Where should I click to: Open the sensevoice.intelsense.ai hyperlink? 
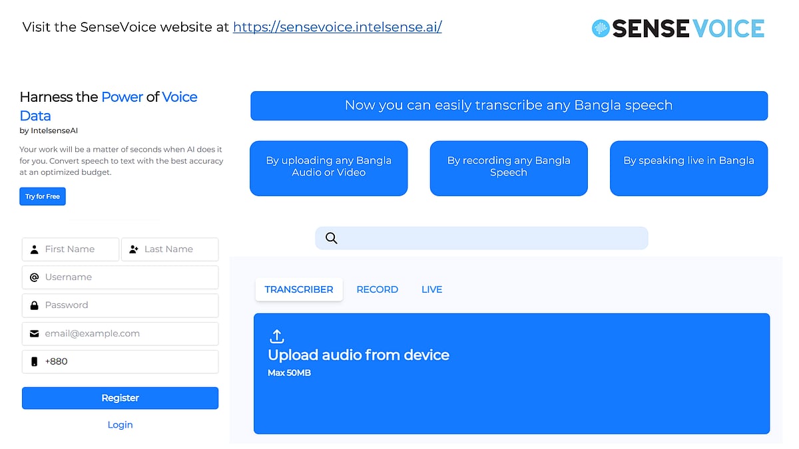pyautogui.click(x=337, y=27)
